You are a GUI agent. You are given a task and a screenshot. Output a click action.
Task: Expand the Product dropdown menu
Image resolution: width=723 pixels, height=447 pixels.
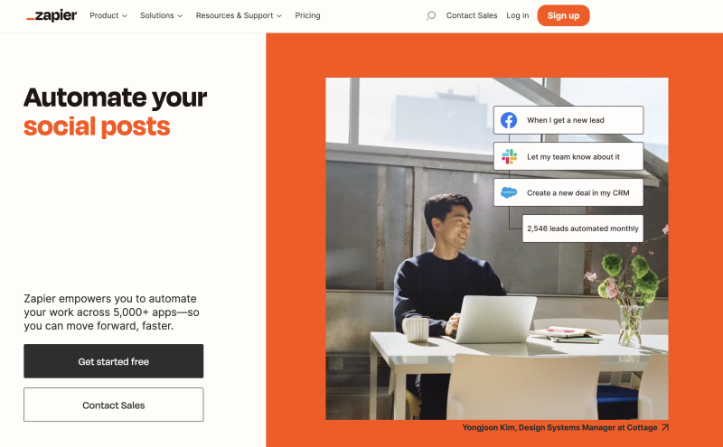pyautogui.click(x=108, y=15)
